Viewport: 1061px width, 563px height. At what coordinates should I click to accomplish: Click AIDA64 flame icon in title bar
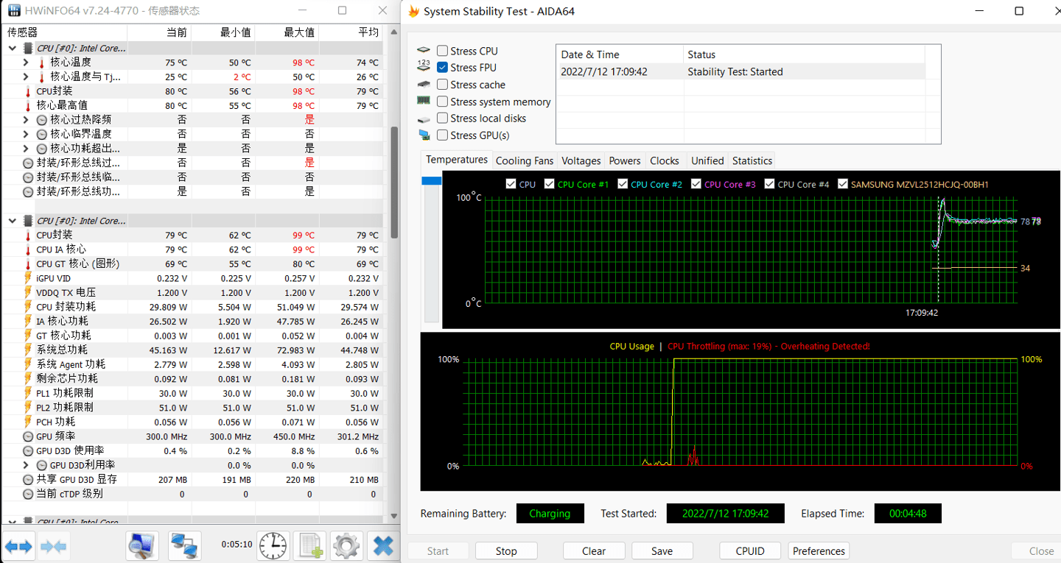414,11
